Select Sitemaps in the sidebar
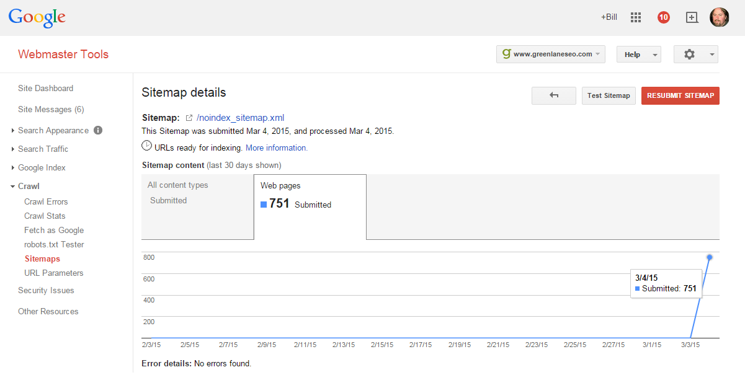The height and width of the screenshot is (375, 745). pos(42,258)
